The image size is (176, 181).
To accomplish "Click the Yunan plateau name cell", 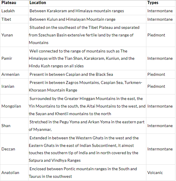I will [7, 35].
